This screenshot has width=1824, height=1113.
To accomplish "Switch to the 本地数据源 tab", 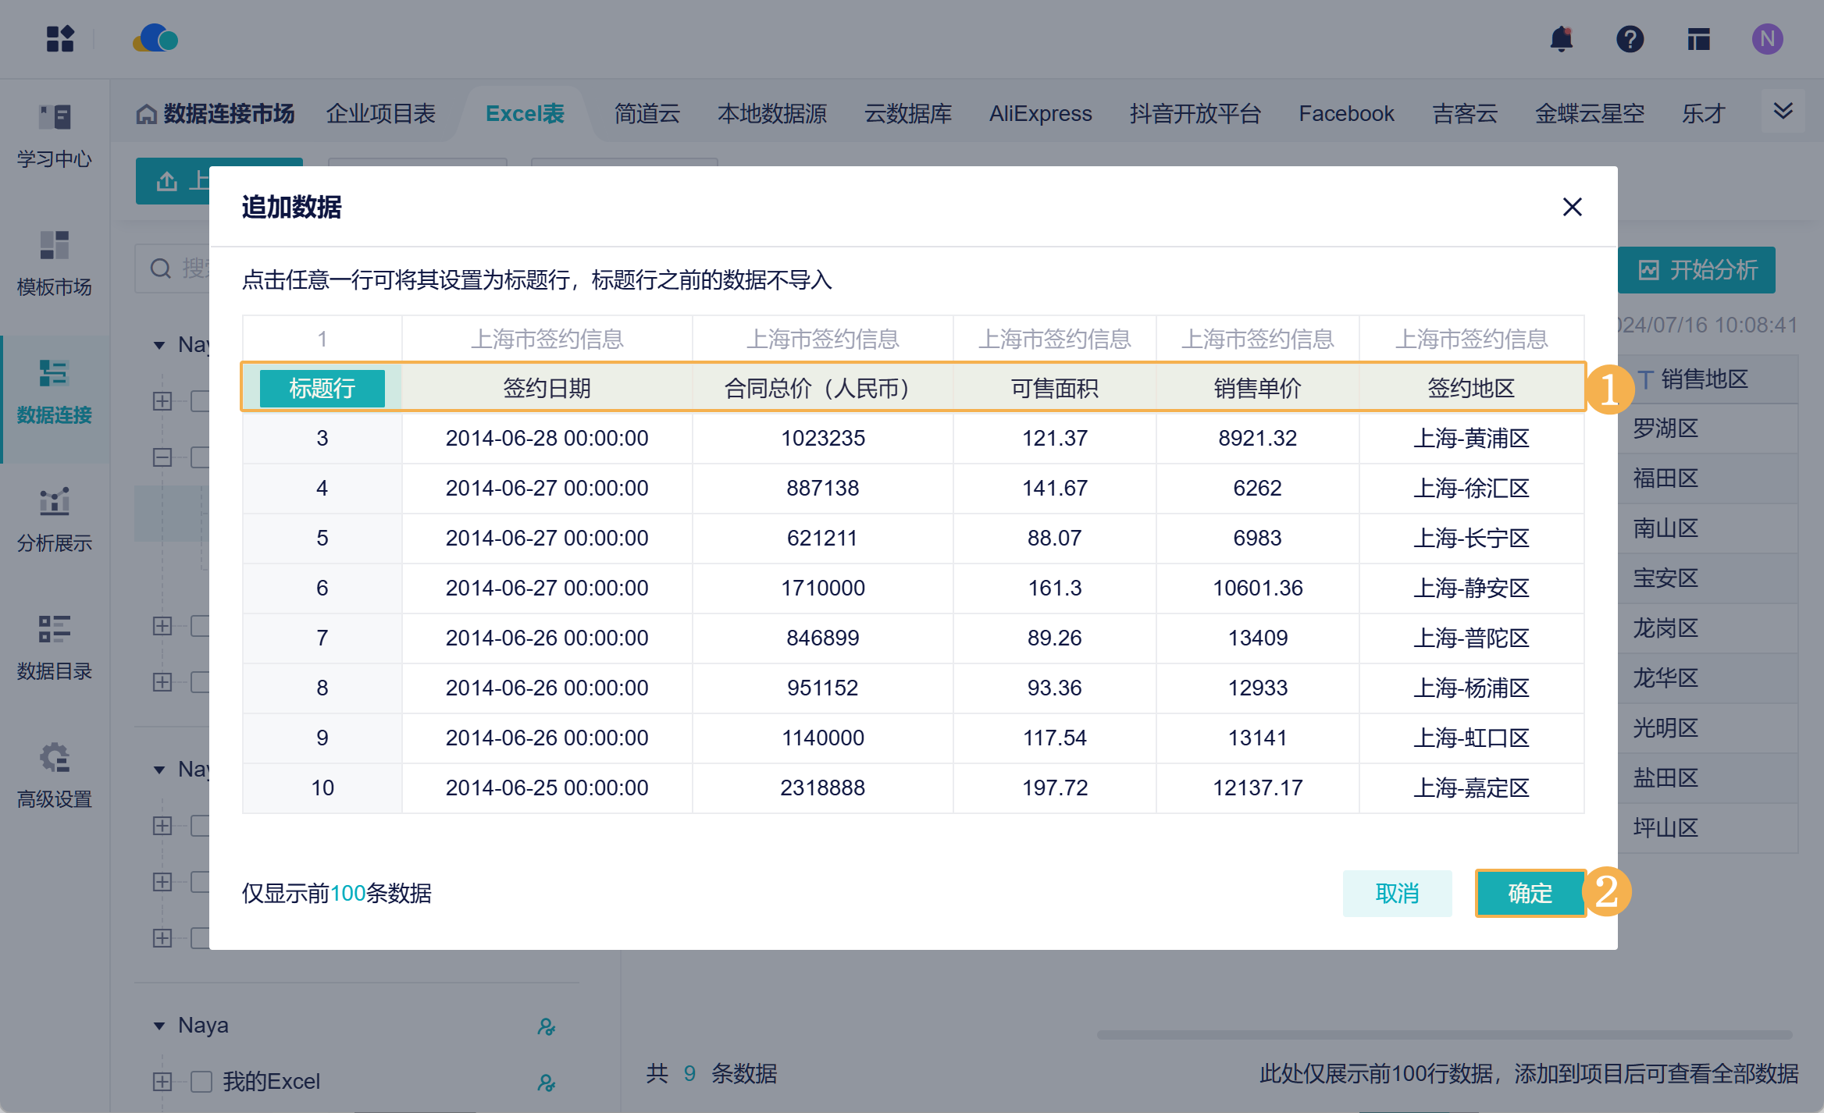I will (x=771, y=114).
